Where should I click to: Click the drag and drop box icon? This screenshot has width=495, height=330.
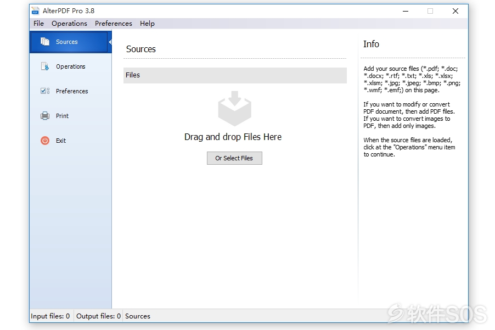234,108
